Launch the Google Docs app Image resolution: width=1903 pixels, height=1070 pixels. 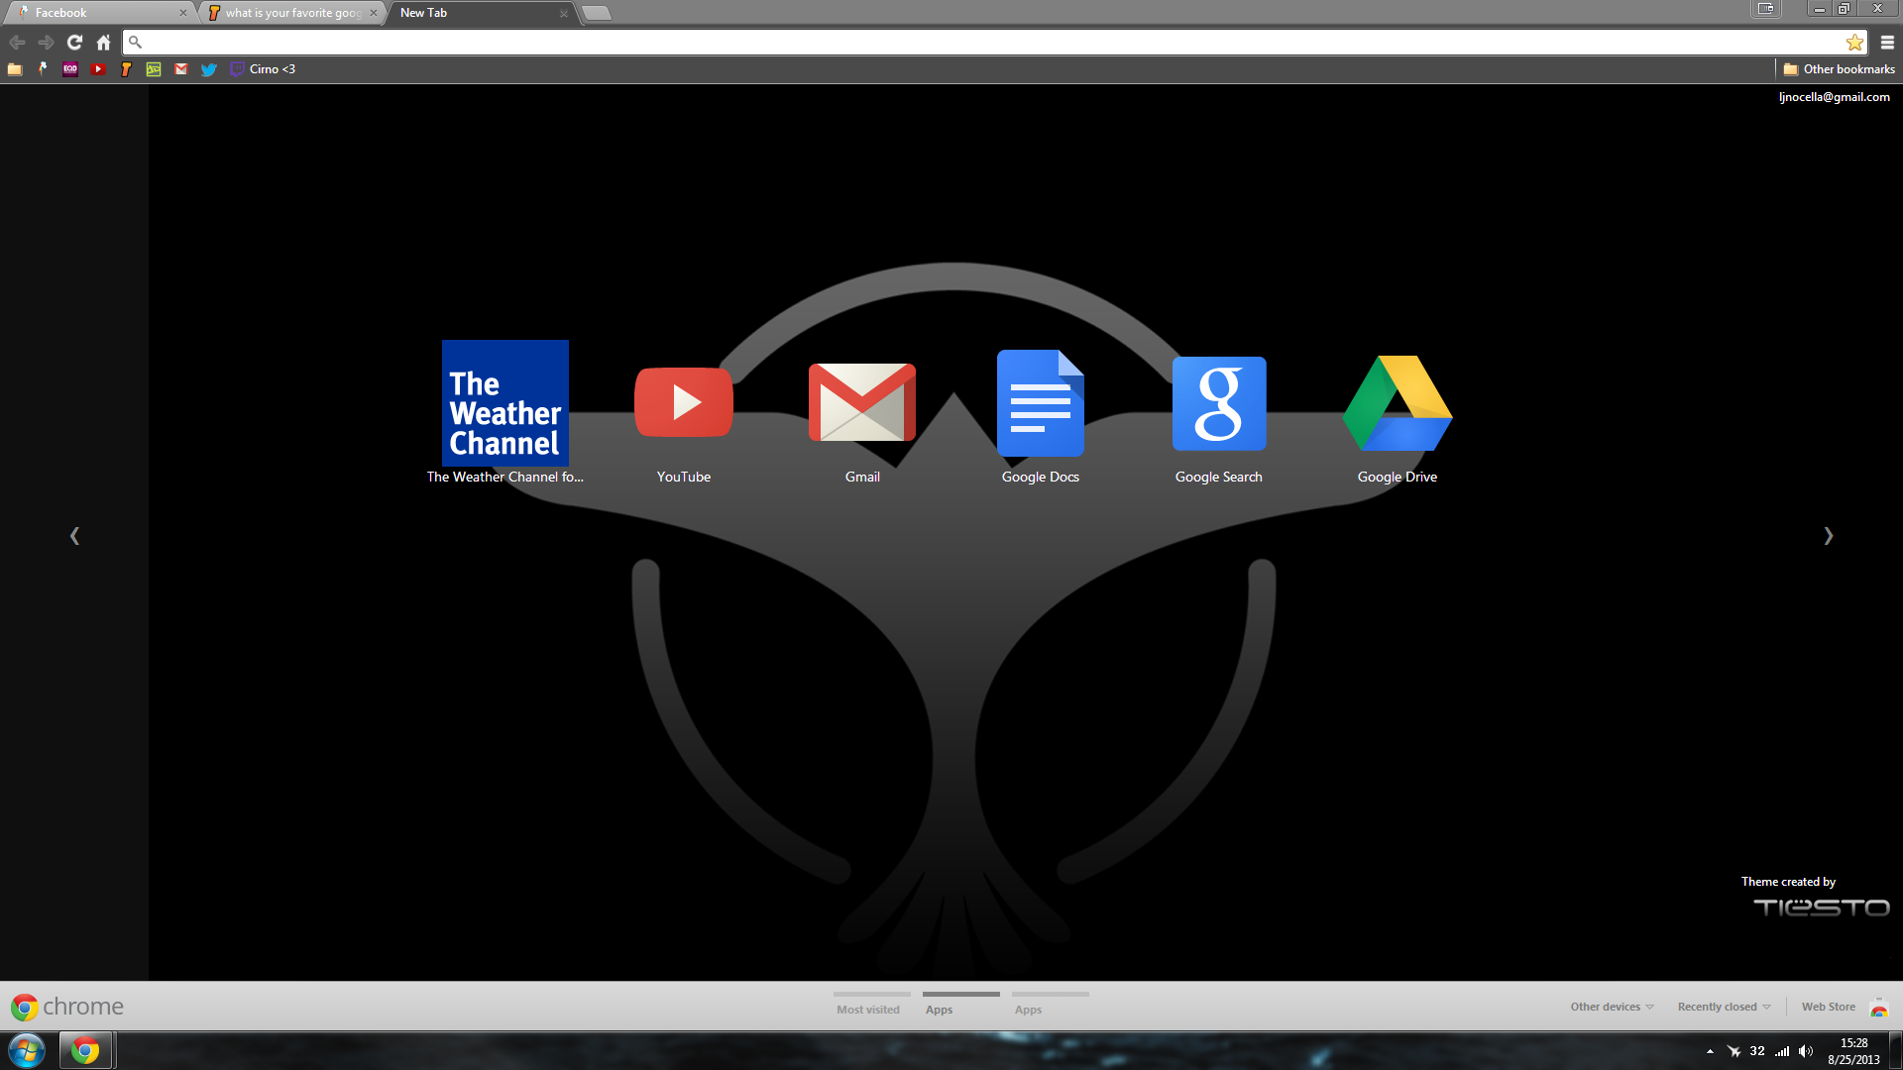[1040, 403]
